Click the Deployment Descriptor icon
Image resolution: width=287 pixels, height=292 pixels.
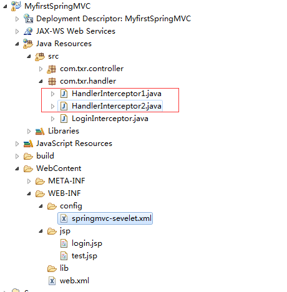pos(28,19)
